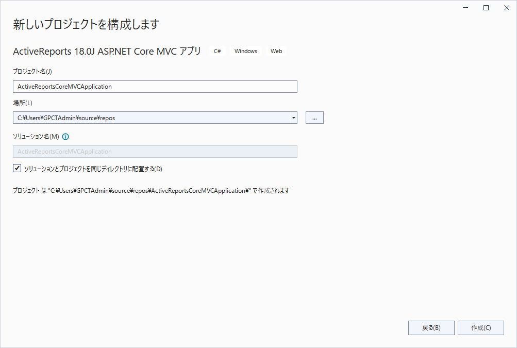
Task: Click the ソリューション名(M) label
Action: point(36,137)
